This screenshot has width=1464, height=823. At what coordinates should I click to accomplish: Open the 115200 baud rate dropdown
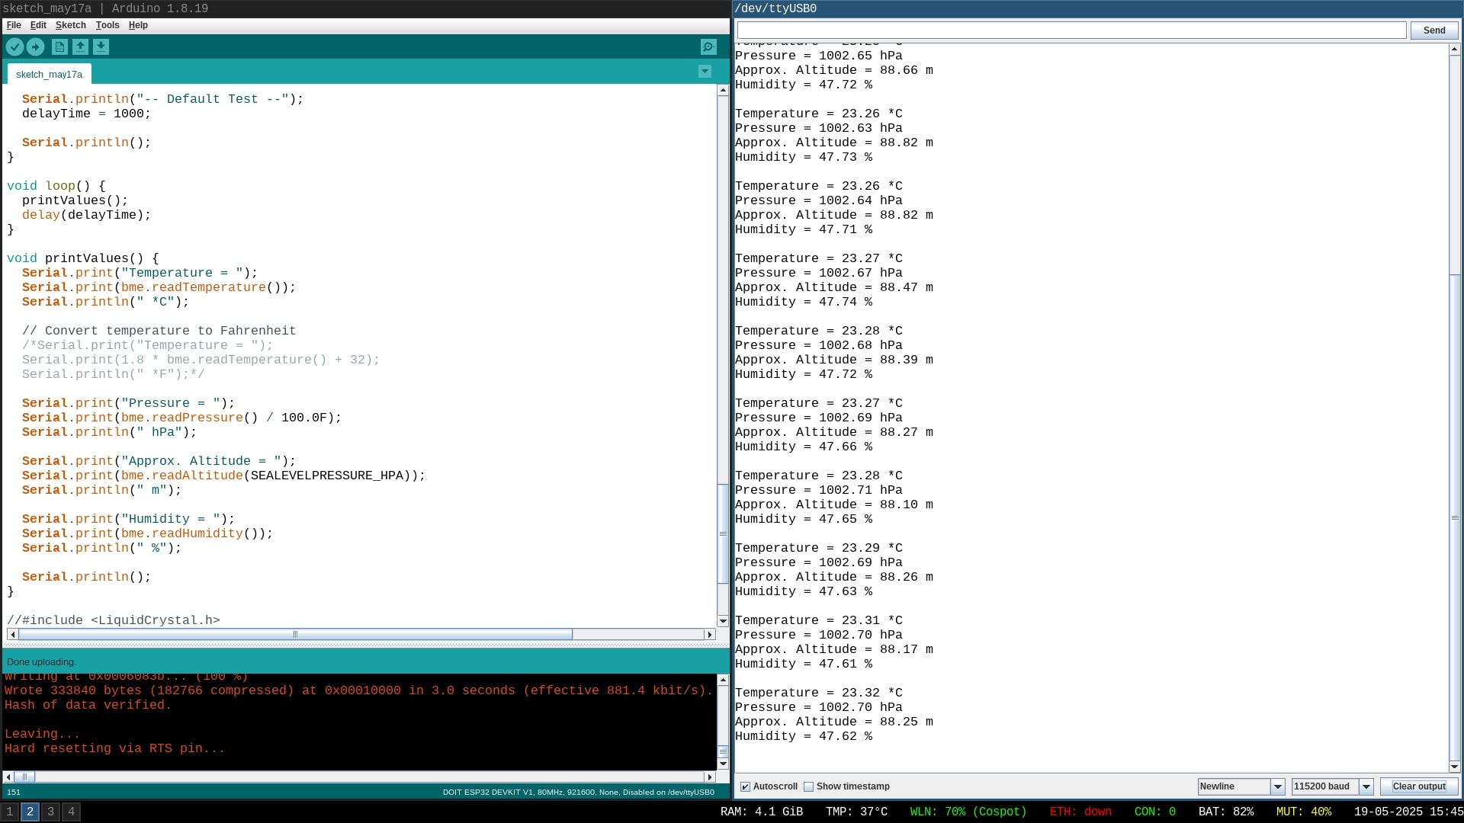pyautogui.click(x=1332, y=786)
